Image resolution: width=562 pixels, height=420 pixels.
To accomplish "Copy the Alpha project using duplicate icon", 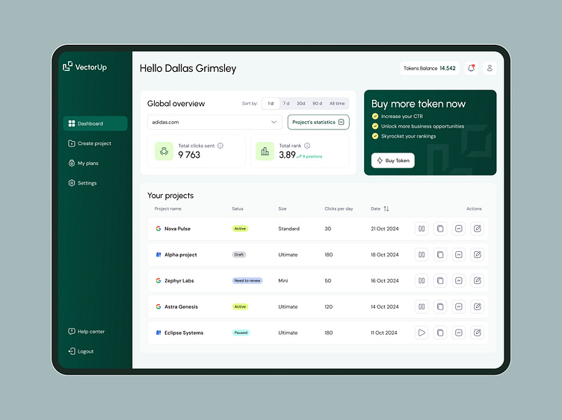I will coord(440,255).
